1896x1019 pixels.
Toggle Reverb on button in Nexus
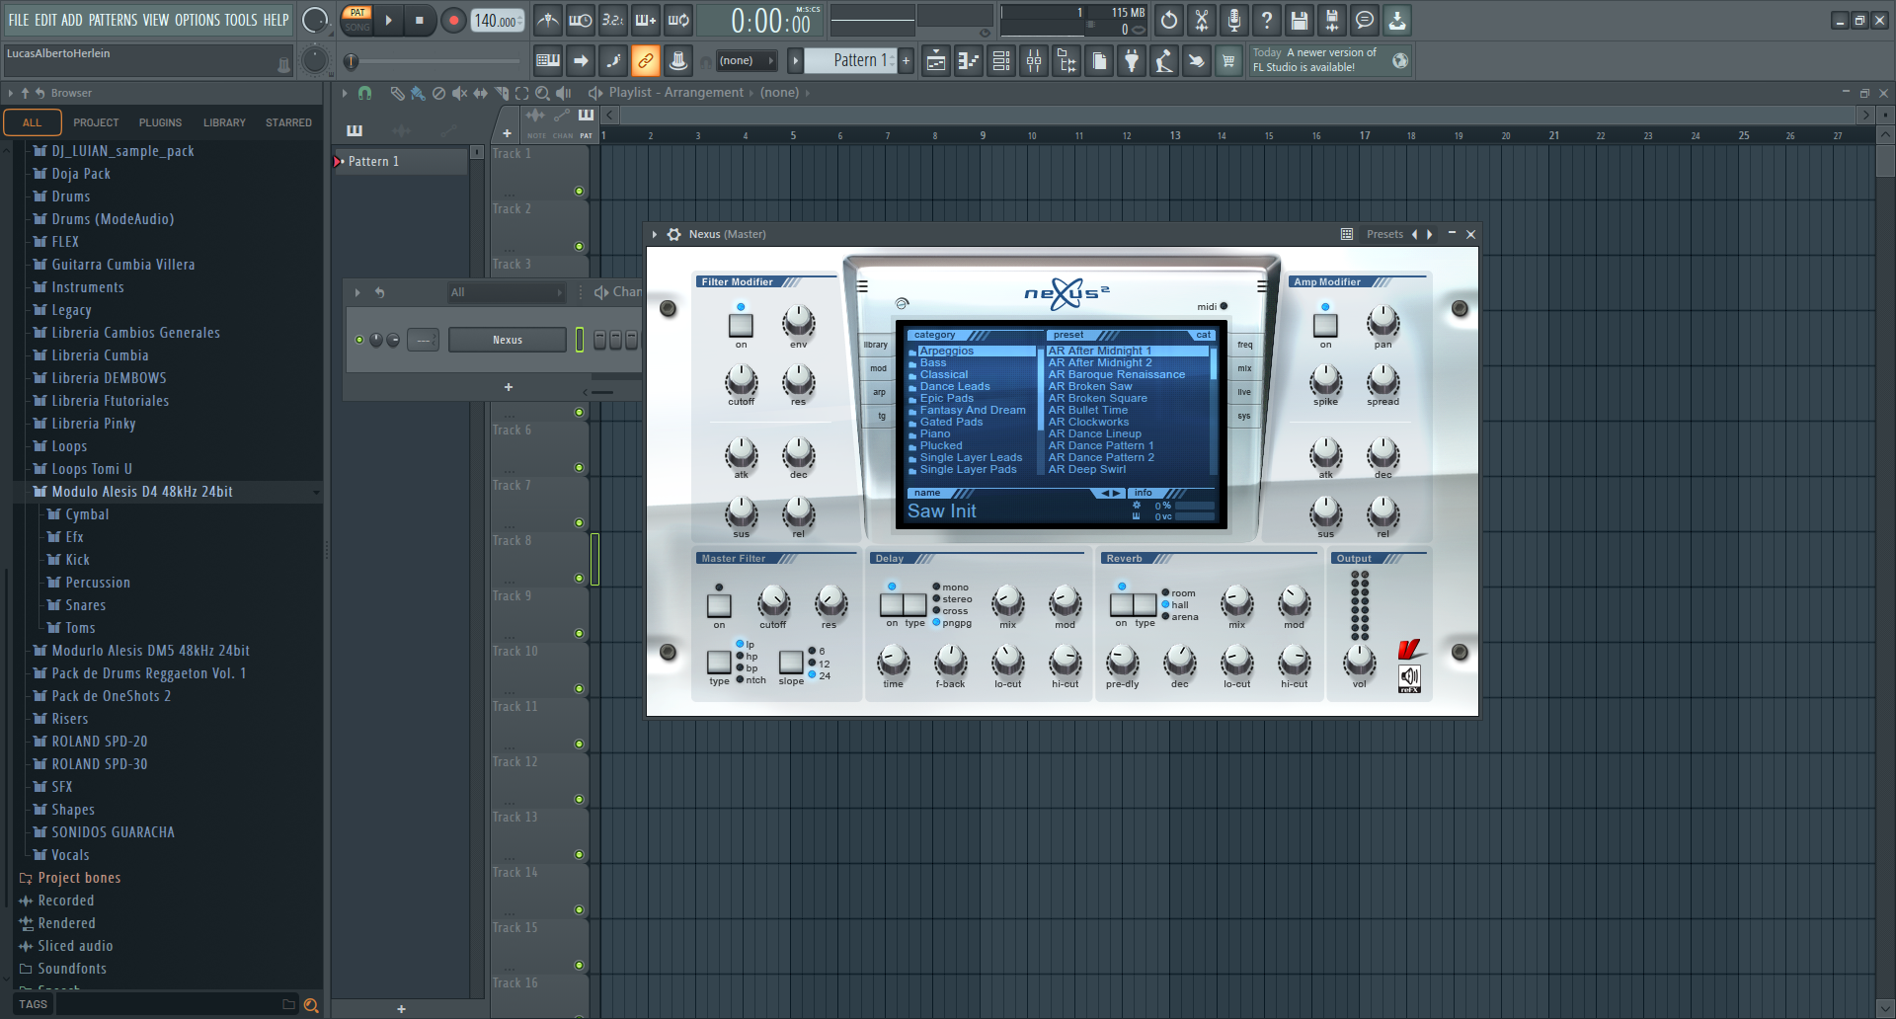pos(1121,604)
